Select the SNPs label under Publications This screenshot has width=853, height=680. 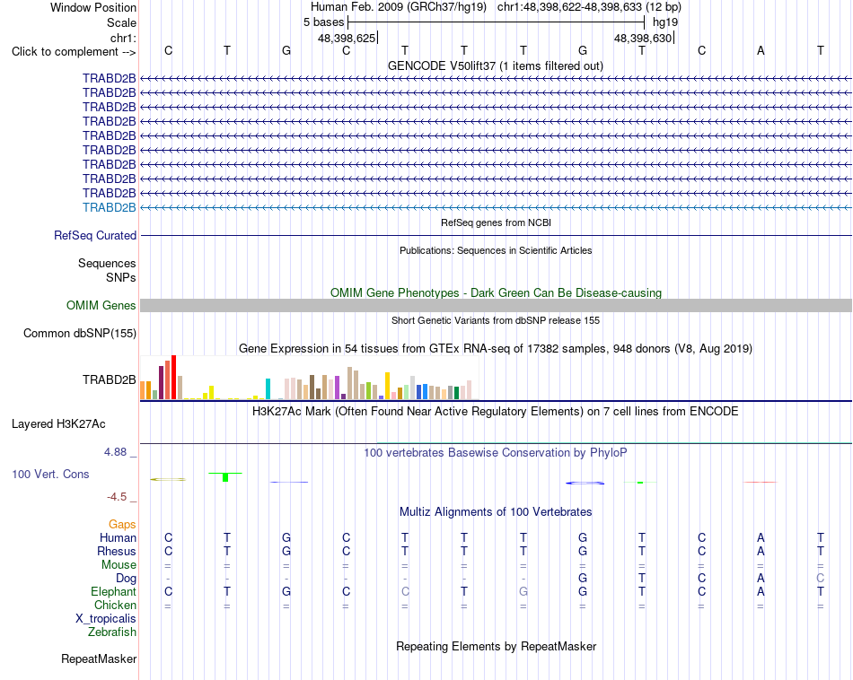tap(121, 277)
